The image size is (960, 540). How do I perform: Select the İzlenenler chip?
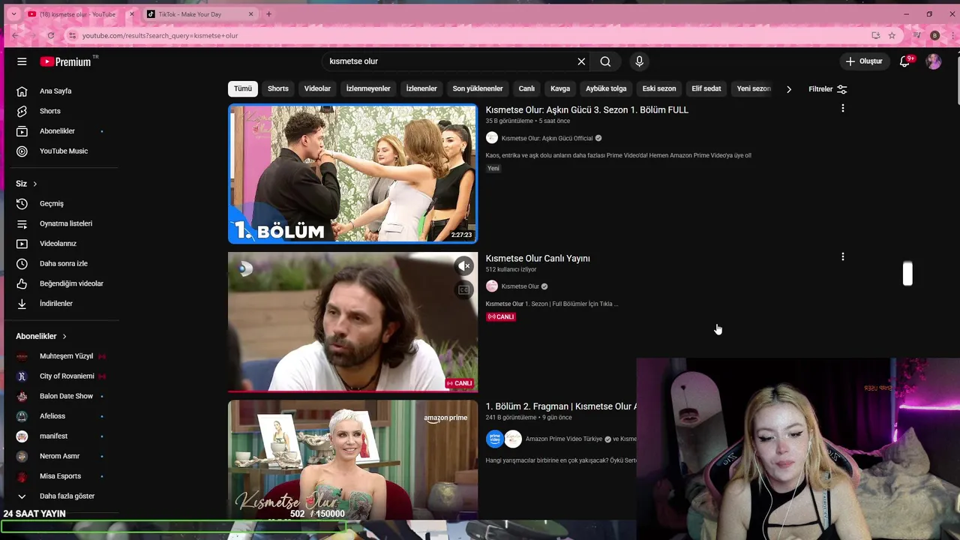coord(421,88)
